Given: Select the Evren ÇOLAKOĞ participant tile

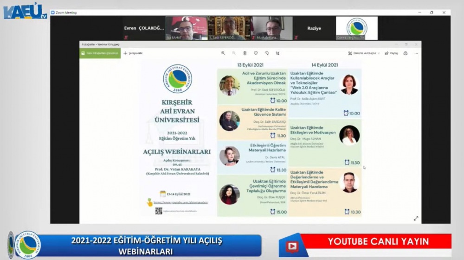Looking at the screenshot, I should pos(144,28).
